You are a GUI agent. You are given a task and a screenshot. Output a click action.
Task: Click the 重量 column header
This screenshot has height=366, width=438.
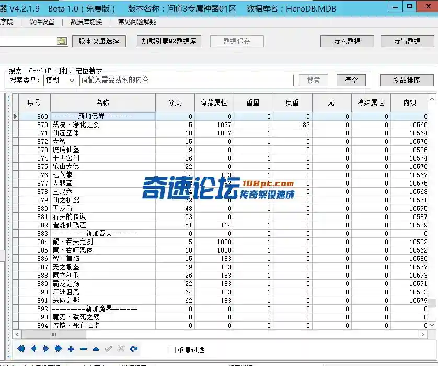[x=253, y=103]
